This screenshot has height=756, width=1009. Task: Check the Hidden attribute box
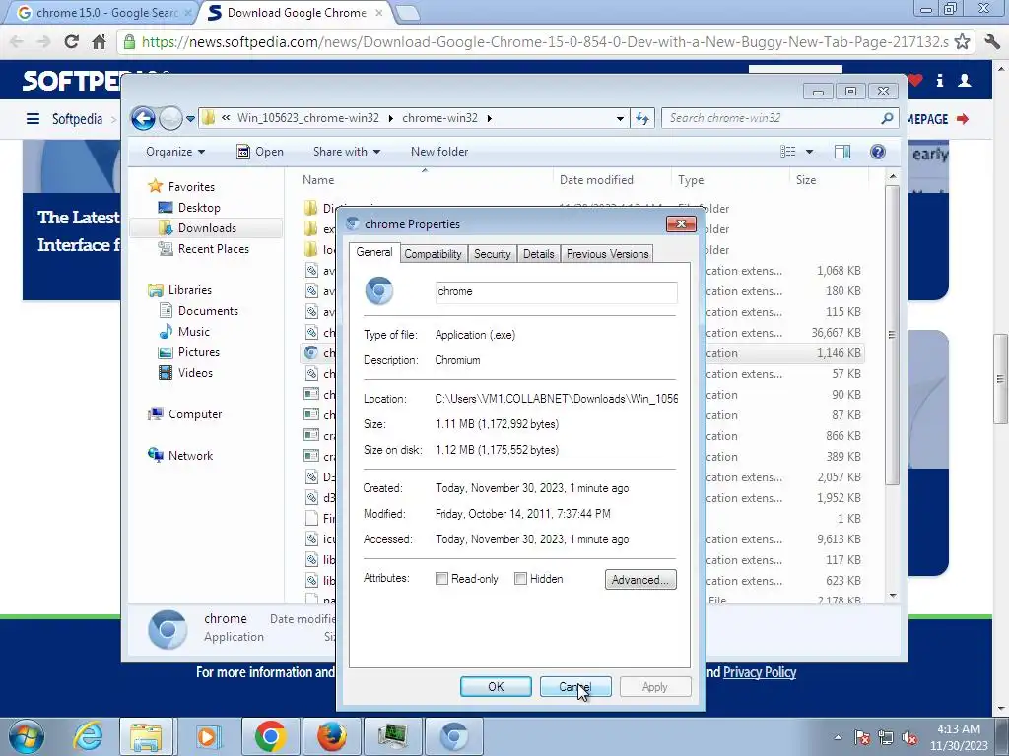point(520,579)
